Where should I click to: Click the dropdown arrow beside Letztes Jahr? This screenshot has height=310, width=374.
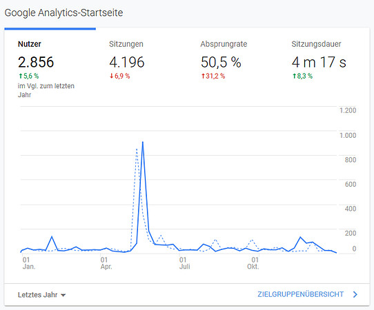coord(63,296)
